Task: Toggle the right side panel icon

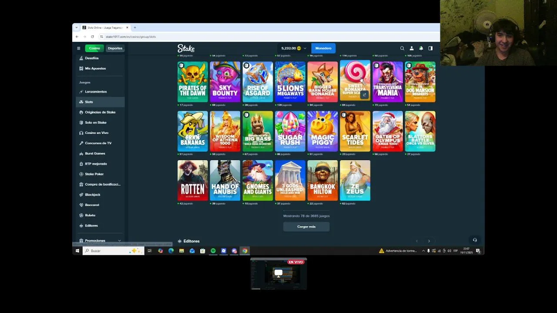Action: (x=430, y=48)
